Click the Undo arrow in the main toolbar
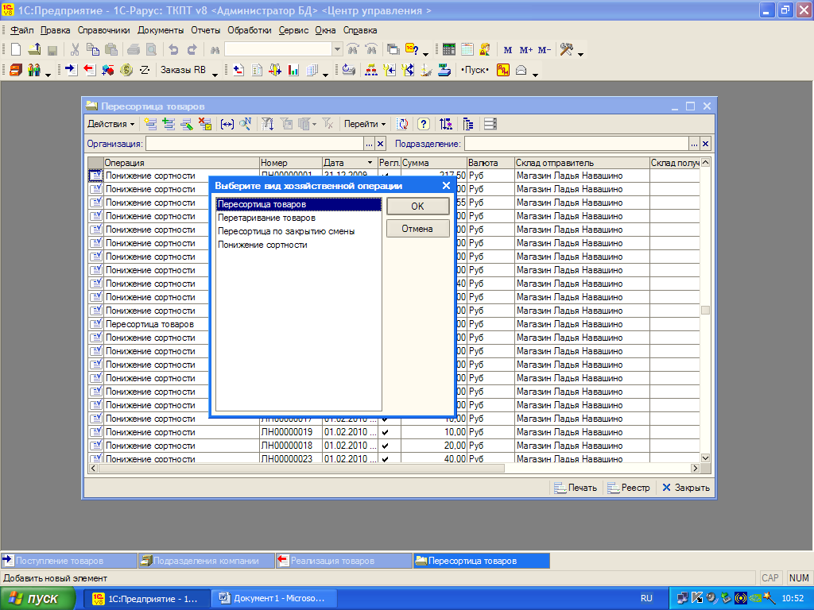814x610 pixels. (x=173, y=50)
